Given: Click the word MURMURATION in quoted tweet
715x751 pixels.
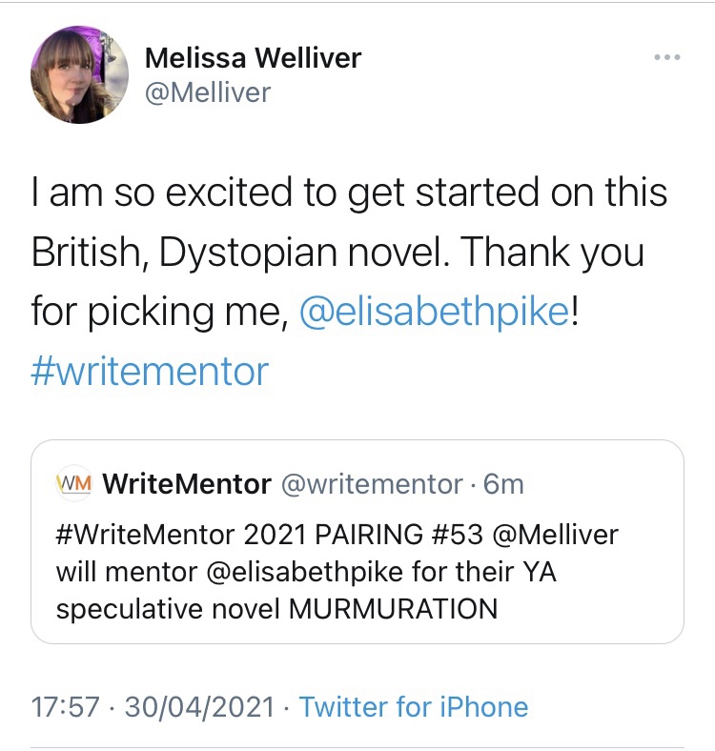Looking at the screenshot, I should [394, 609].
